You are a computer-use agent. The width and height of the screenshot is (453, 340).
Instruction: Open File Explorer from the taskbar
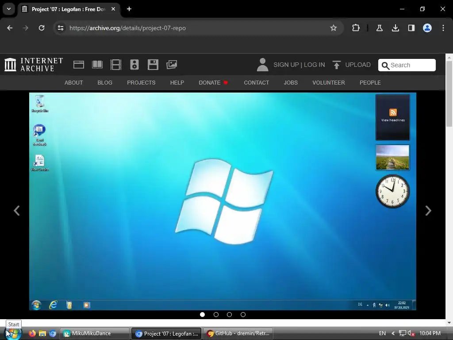pyautogui.click(x=42, y=333)
